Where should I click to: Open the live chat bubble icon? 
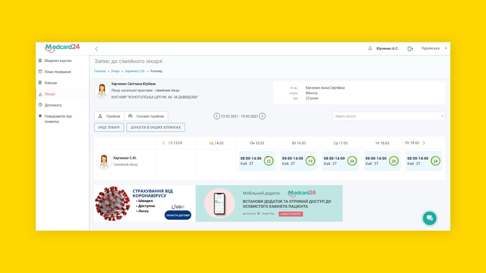click(429, 218)
